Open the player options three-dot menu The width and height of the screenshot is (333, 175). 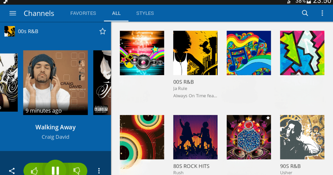(99, 171)
